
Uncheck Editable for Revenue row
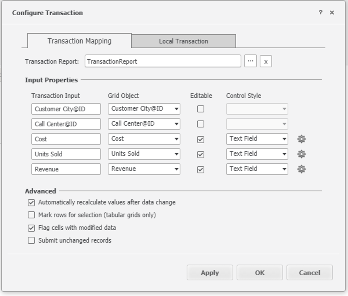tap(200, 169)
